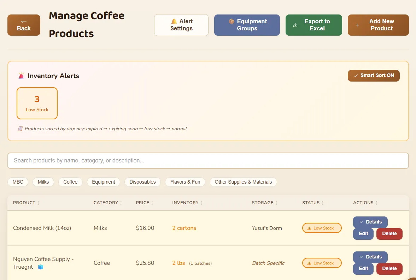Delete the Nguyen Coffee Supply Truegrit product
This screenshot has width=416, height=280.
point(389,269)
